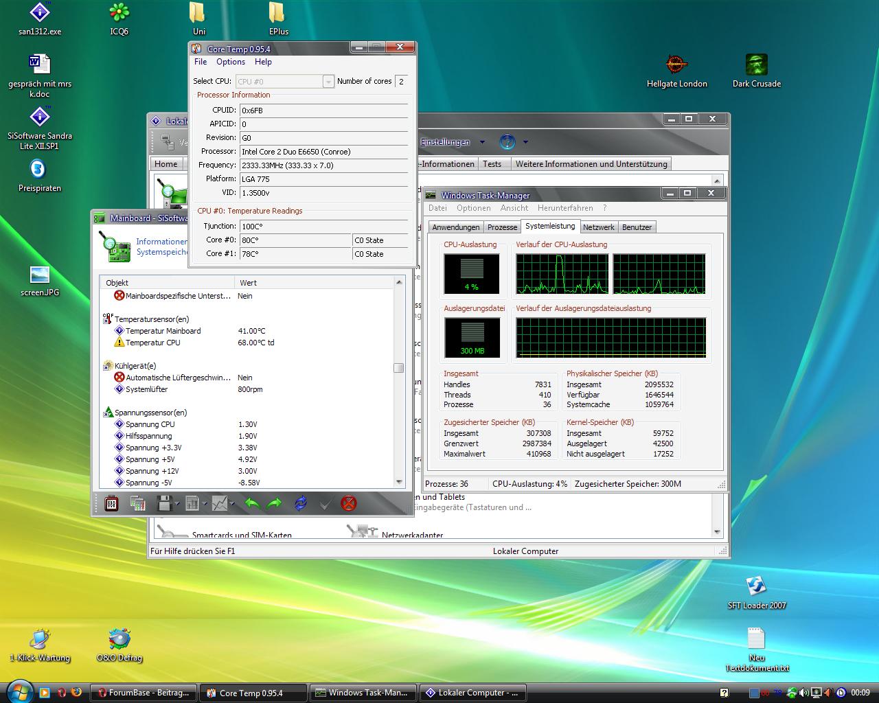Click the Mainboard list vertical scrollbar thumb
The width and height of the screenshot is (879, 703).
398,368
